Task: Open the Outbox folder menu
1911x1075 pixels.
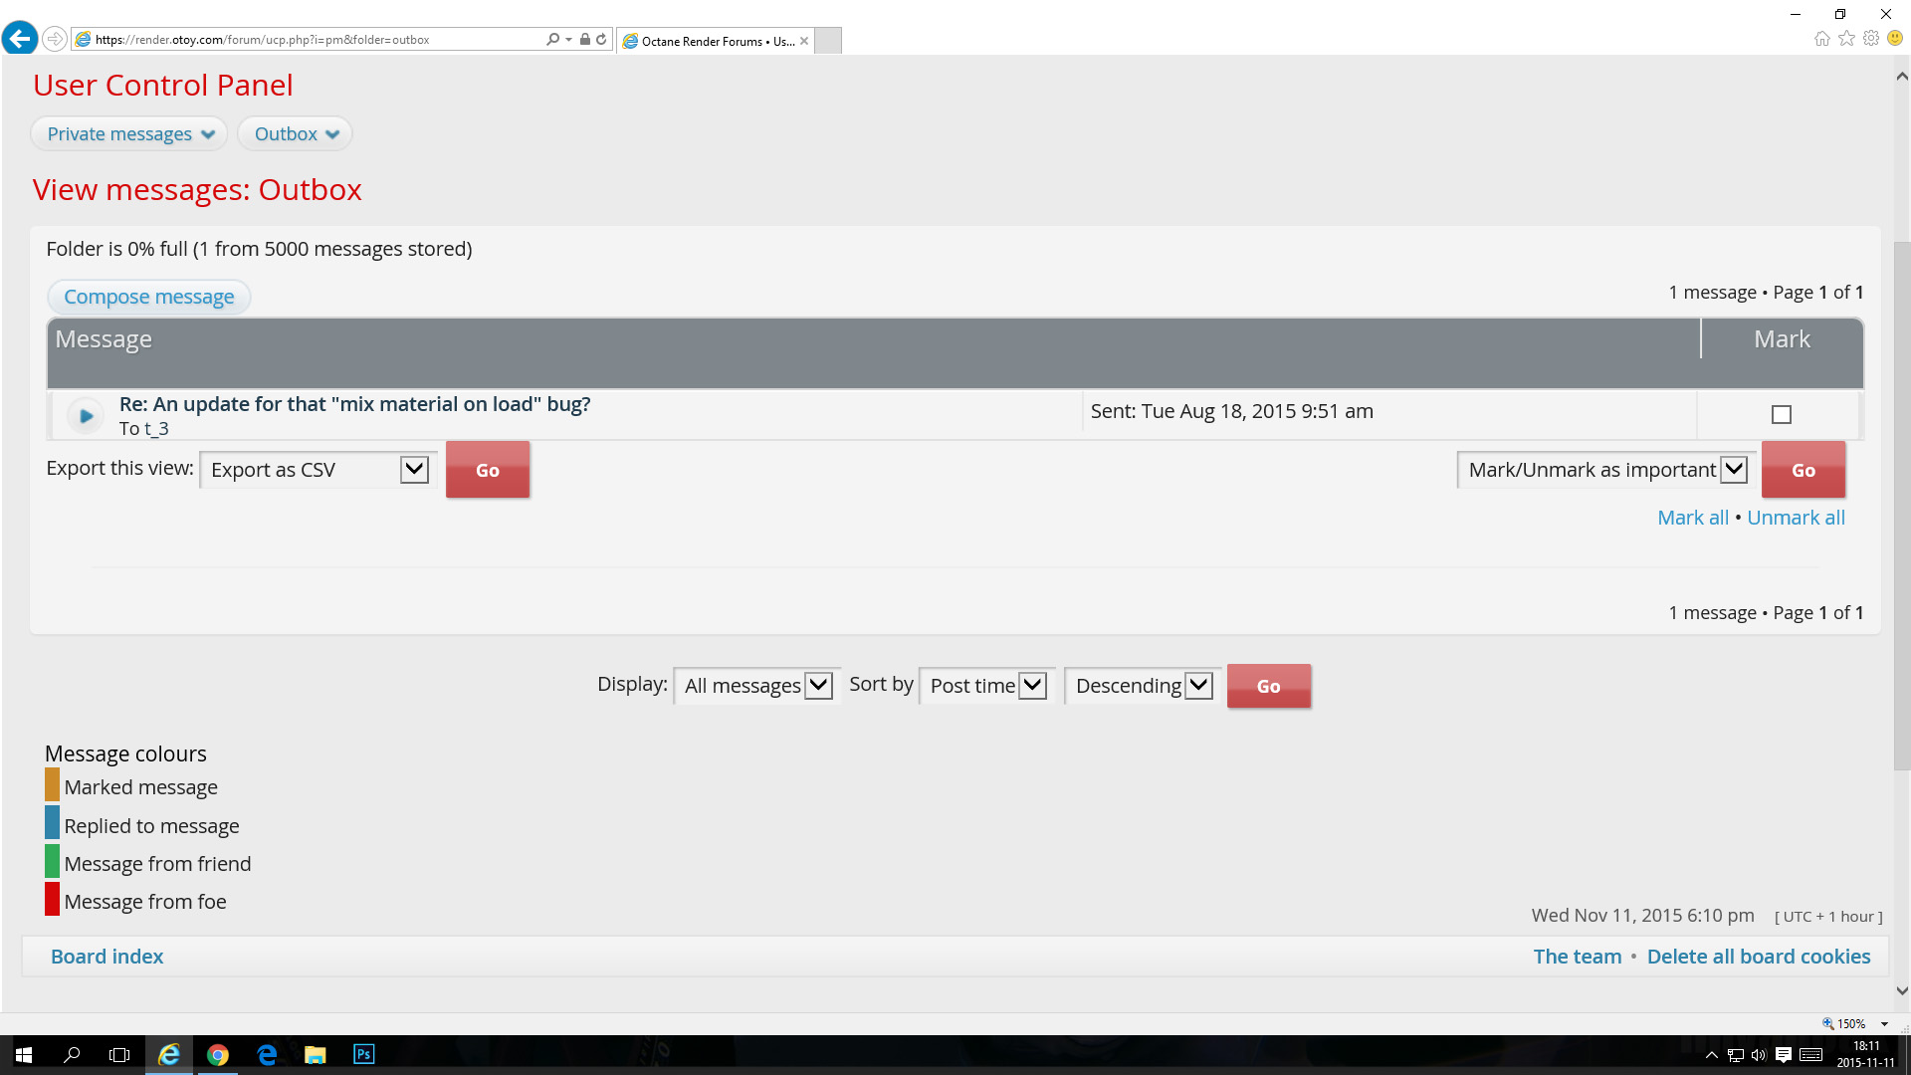Action: coord(296,134)
